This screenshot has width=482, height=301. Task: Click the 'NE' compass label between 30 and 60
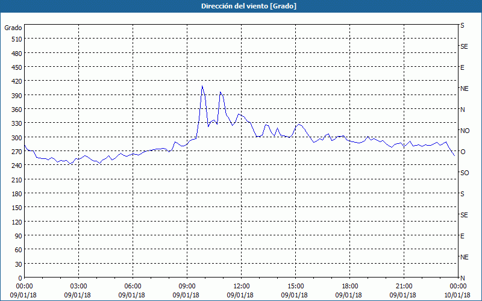click(464, 257)
